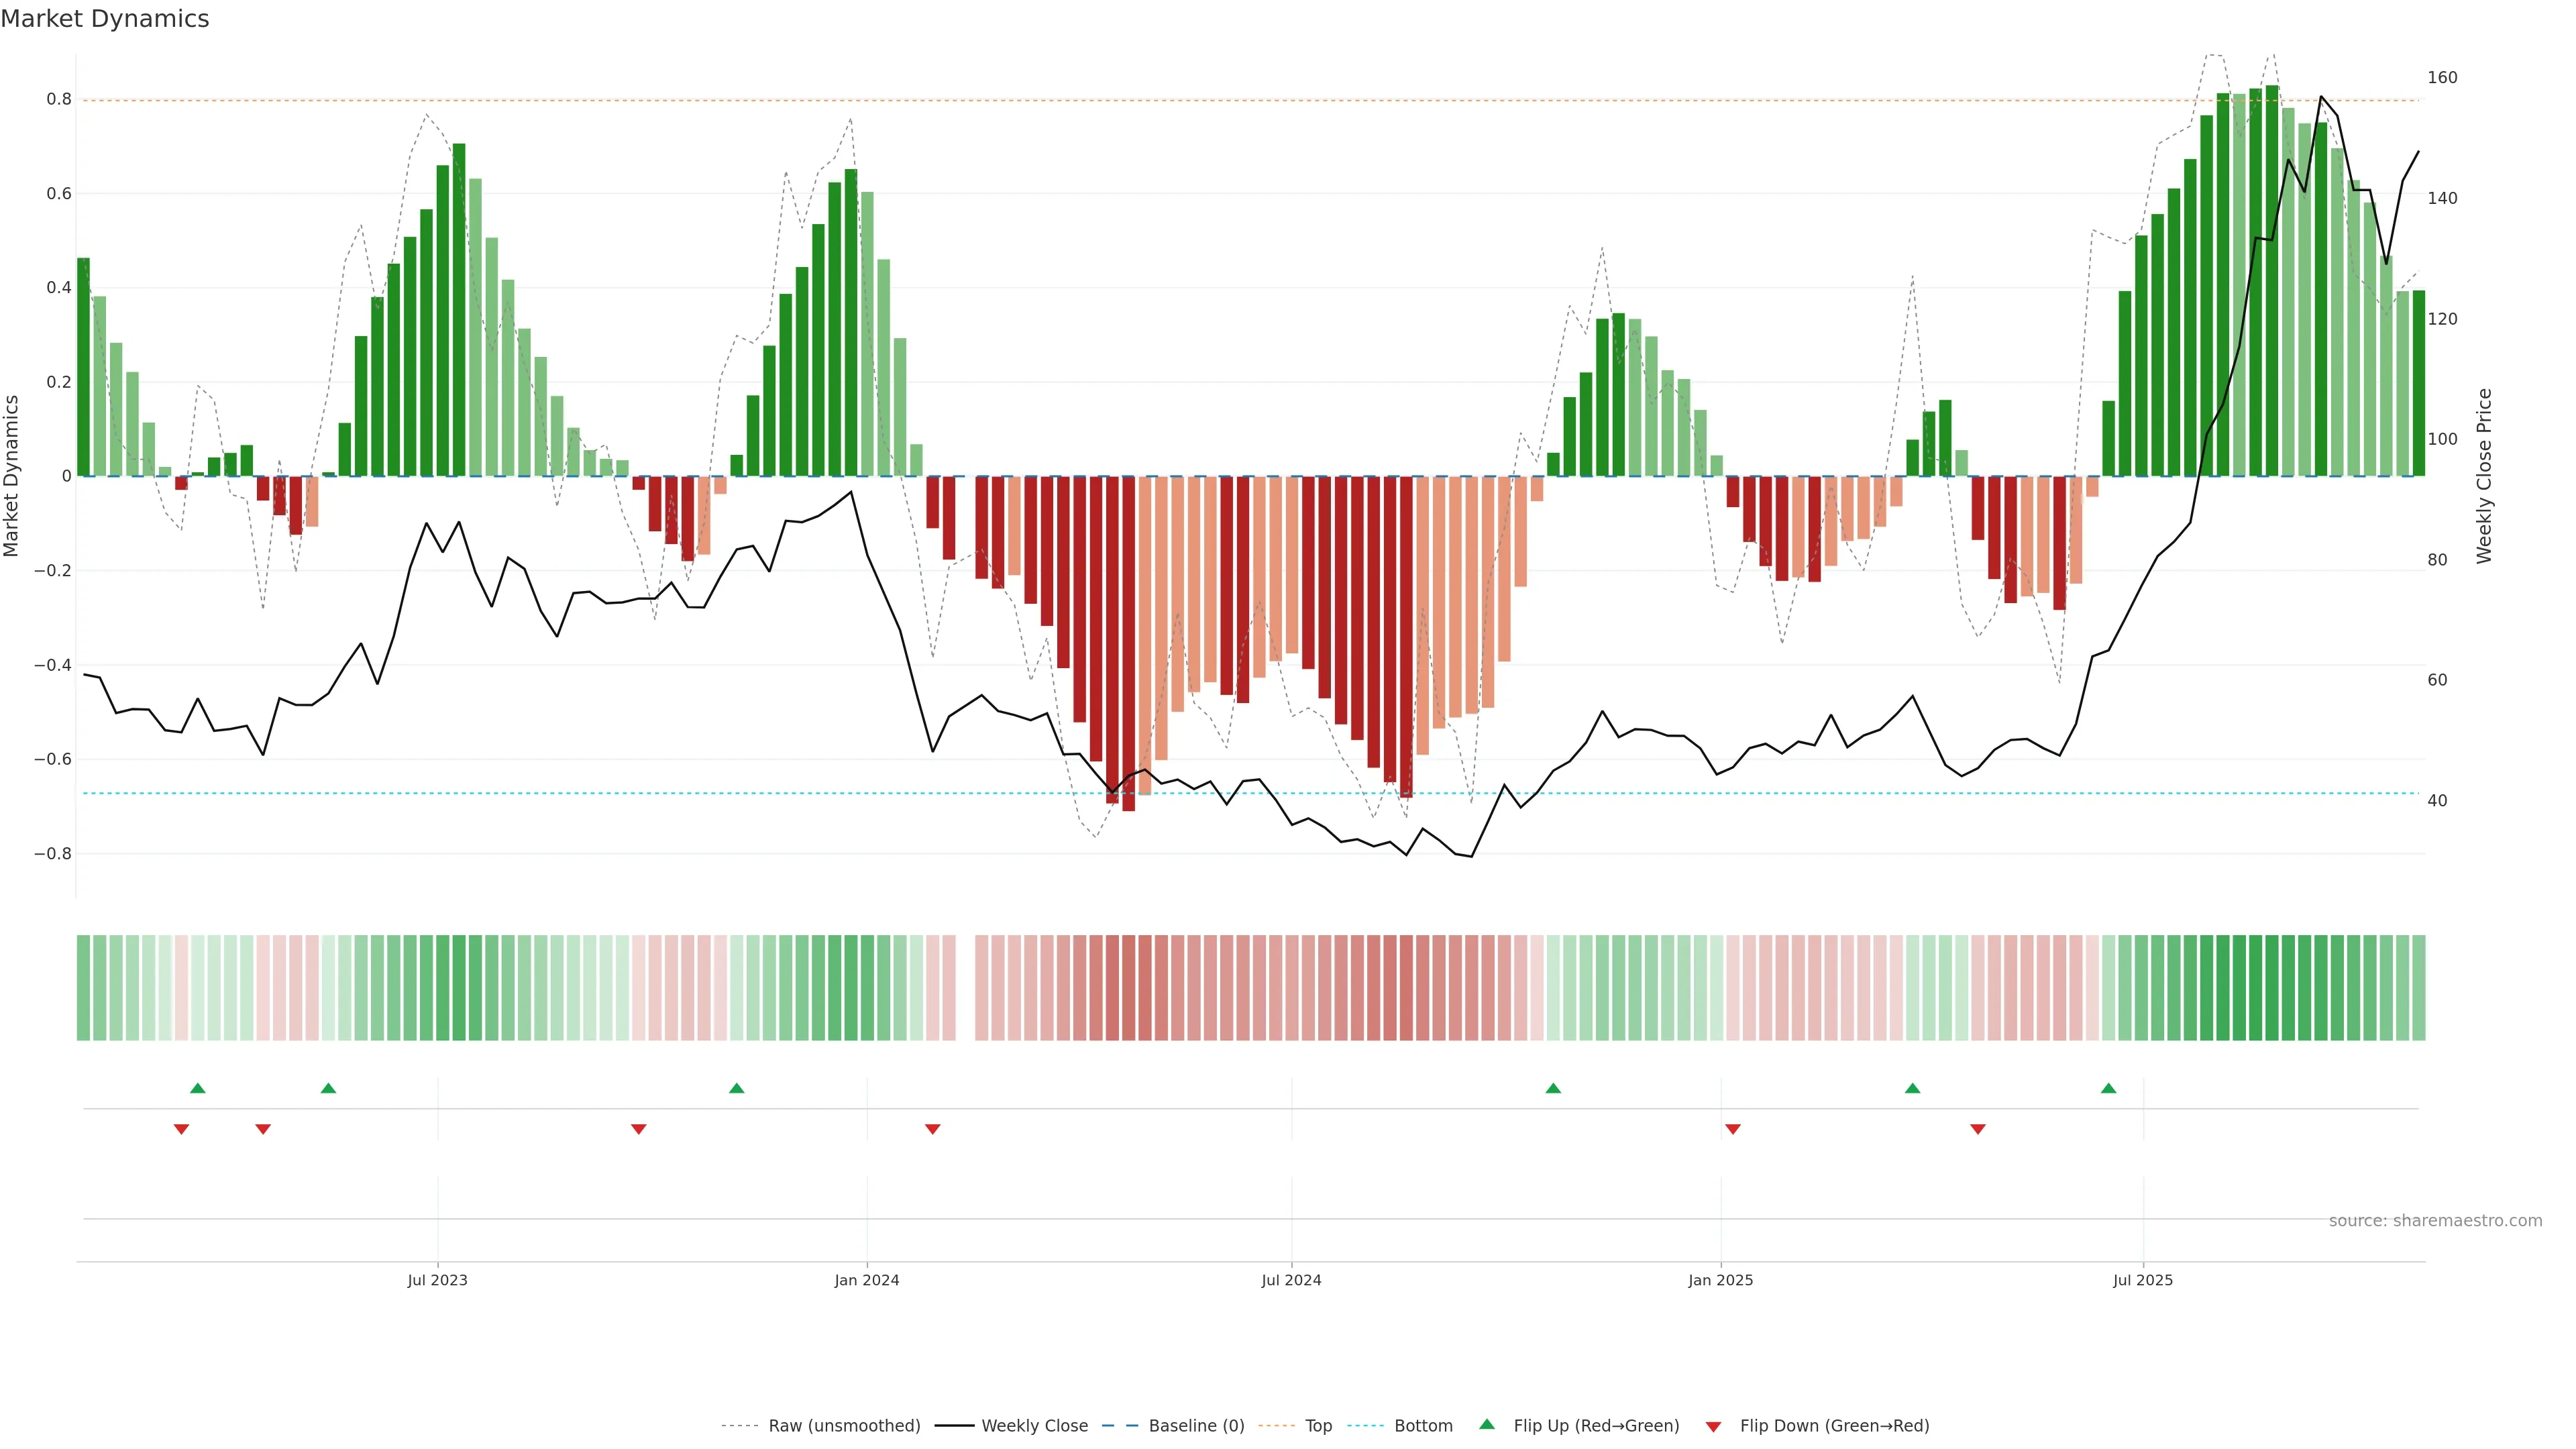Click the Jul 2024 axis label

(x=1291, y=1280)
